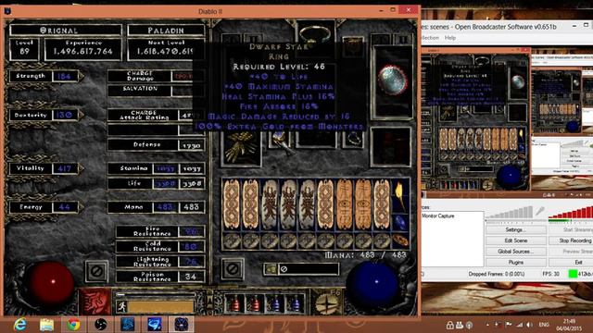
Task: Click the Exit button in OBS
Action: pos(571,262)
